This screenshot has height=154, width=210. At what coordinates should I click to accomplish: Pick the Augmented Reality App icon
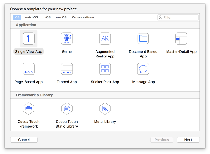click(x=105, y=38)
